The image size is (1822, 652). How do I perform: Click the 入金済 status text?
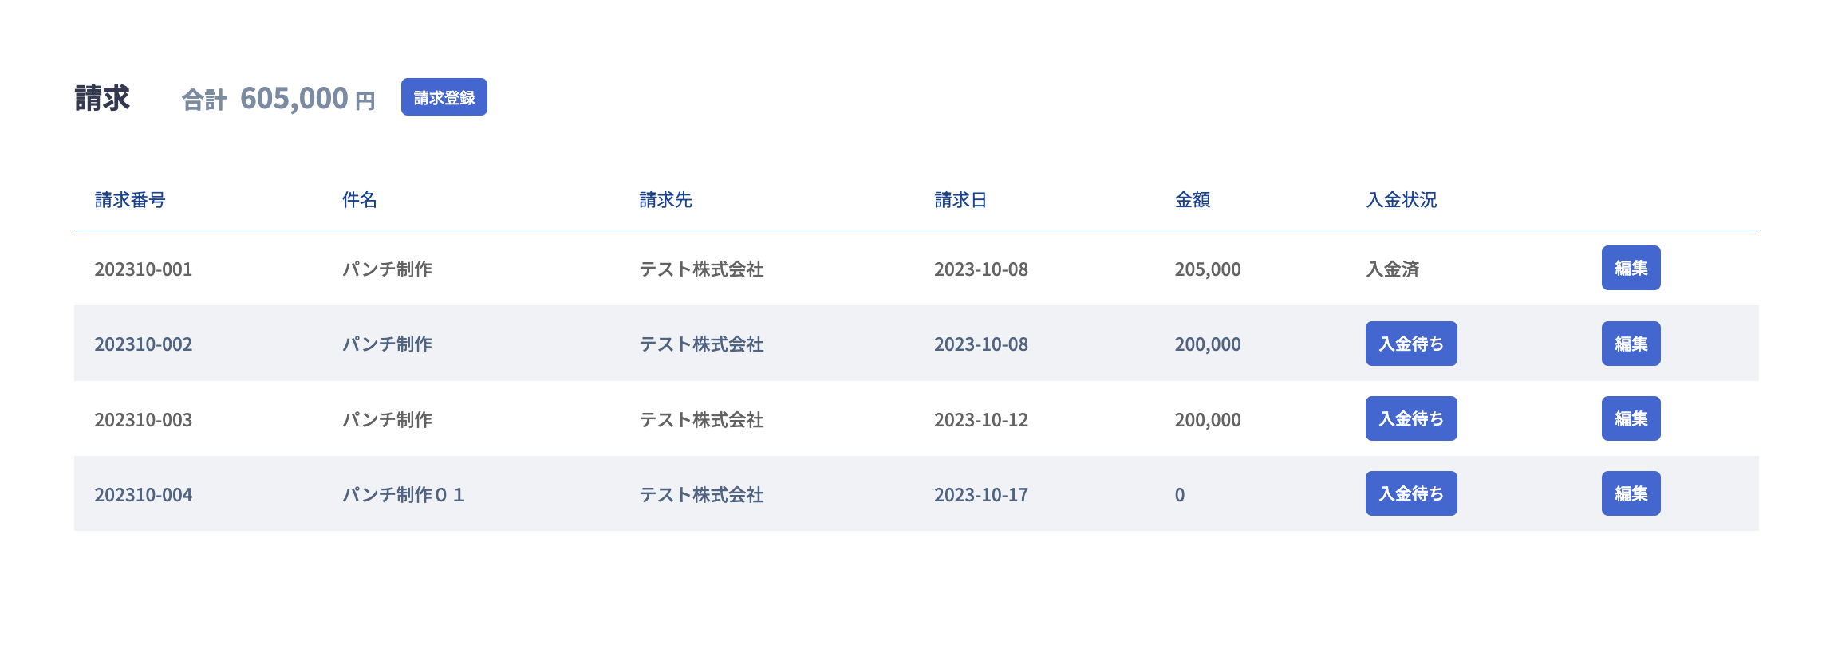(x=1392, y=269)
